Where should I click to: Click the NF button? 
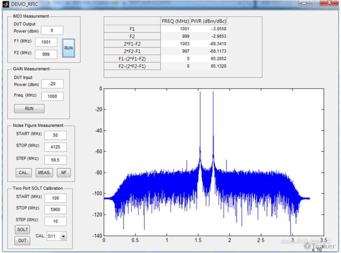(x=63, y=172)
